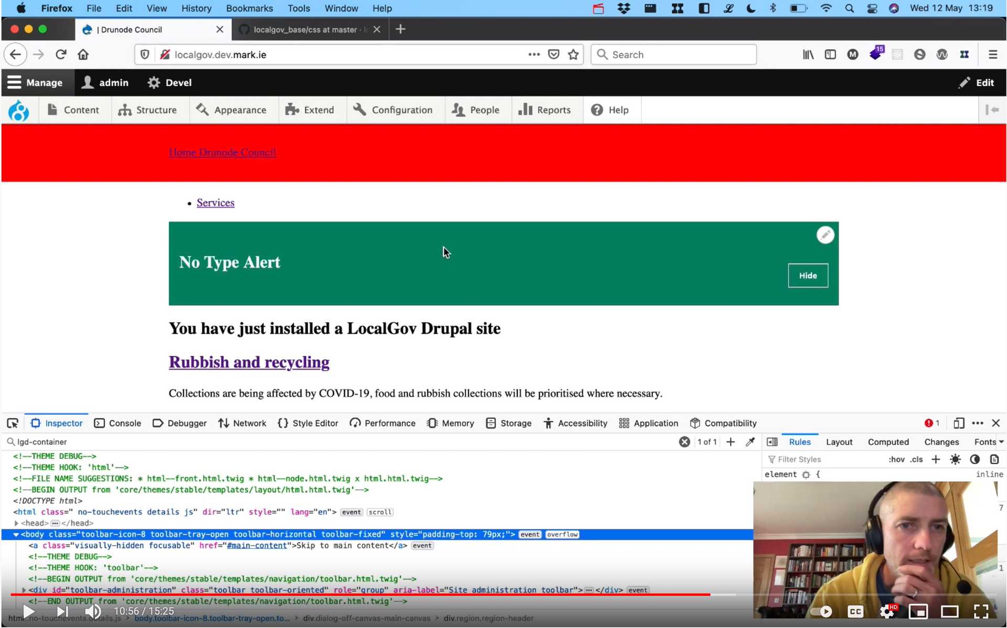Go to the Firefox home page icon
This screenshot has width=1007, height=628.
point(83,54)
